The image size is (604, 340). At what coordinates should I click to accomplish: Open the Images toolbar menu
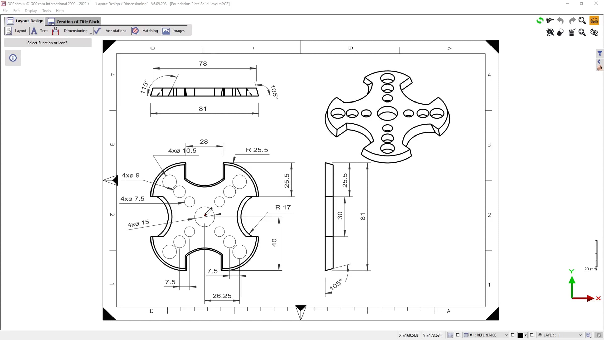(174, 31)
